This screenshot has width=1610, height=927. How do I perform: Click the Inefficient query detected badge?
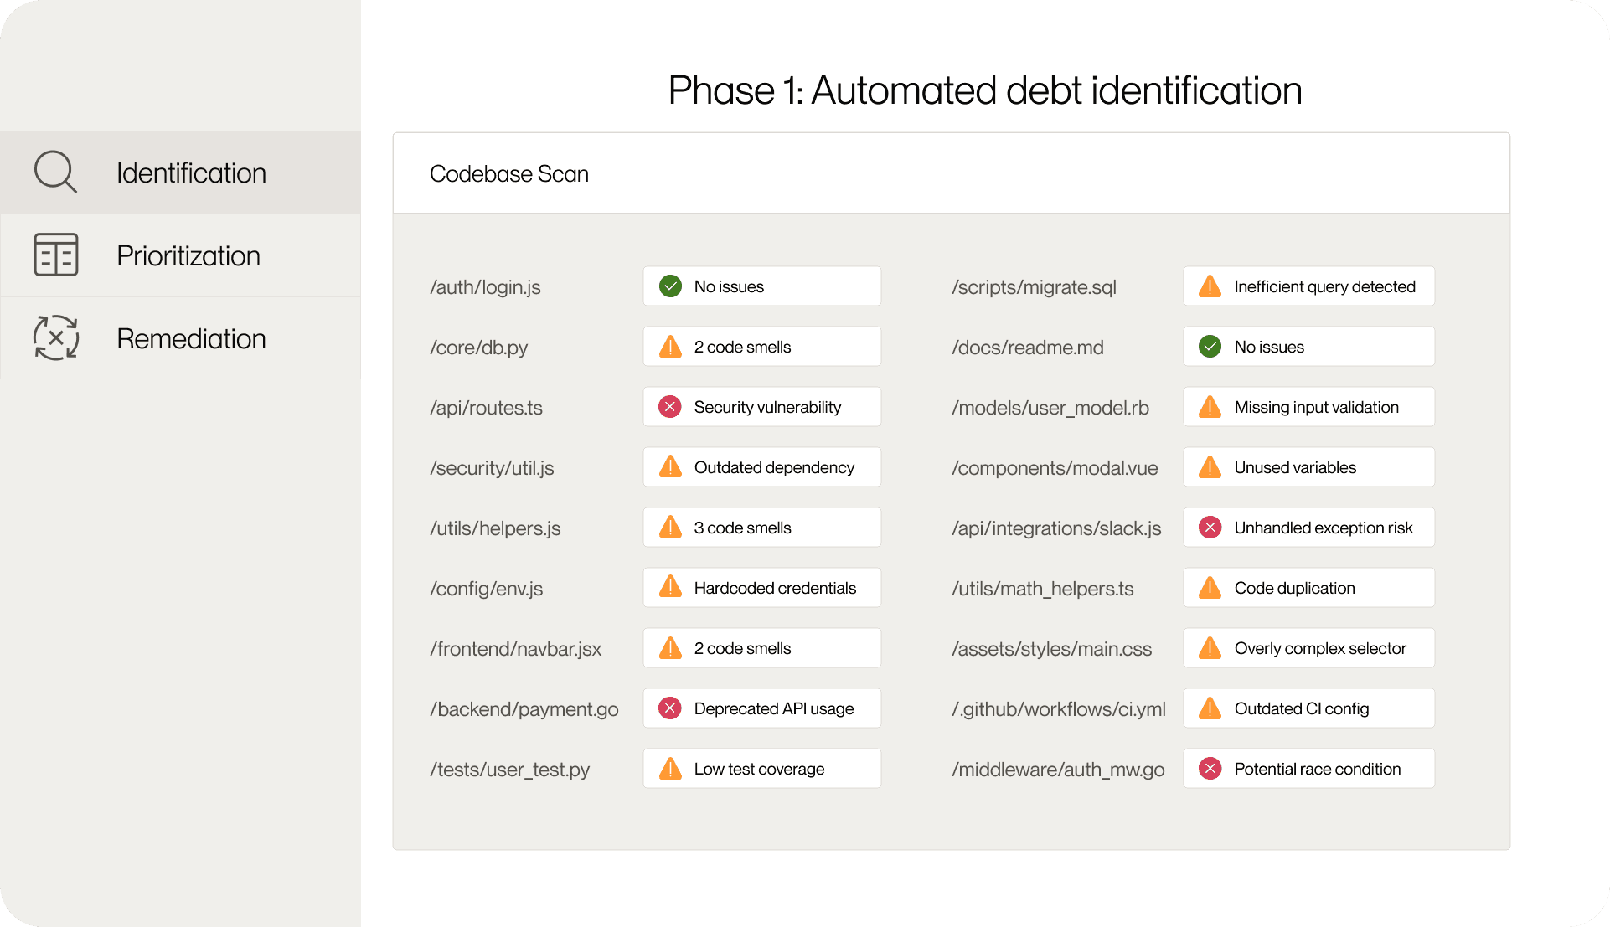[1308, 286]
